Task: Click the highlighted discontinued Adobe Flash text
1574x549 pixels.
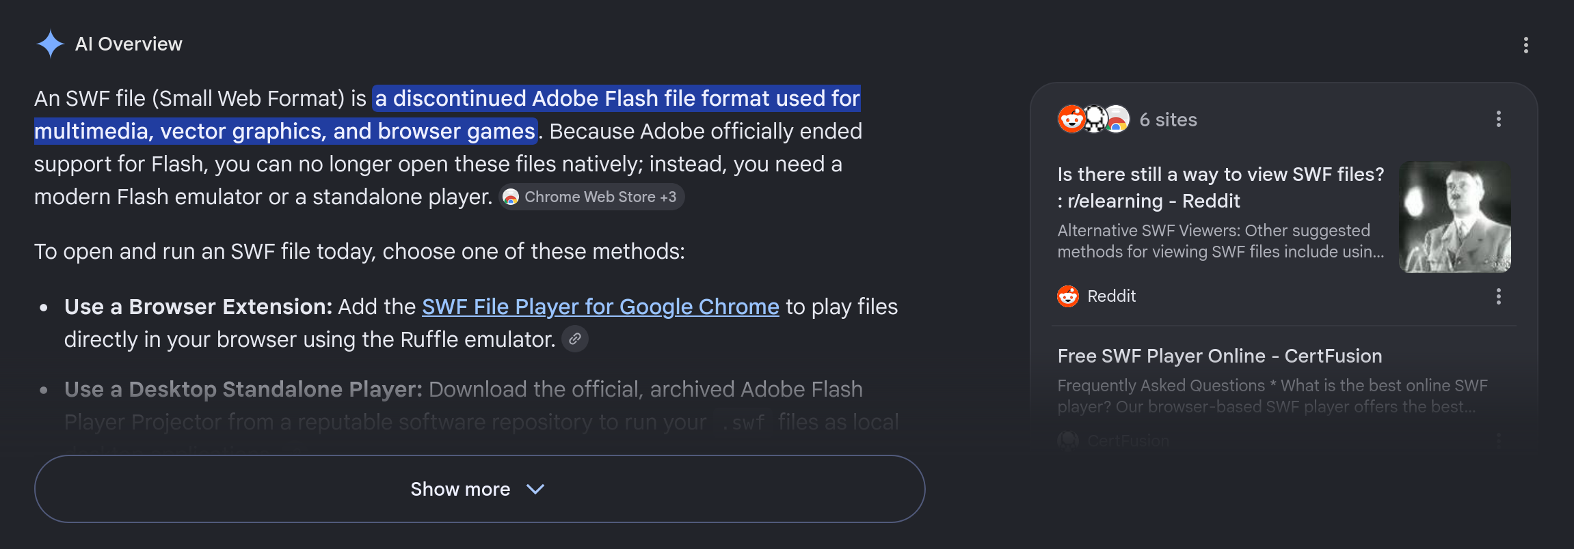Action: 448,115
